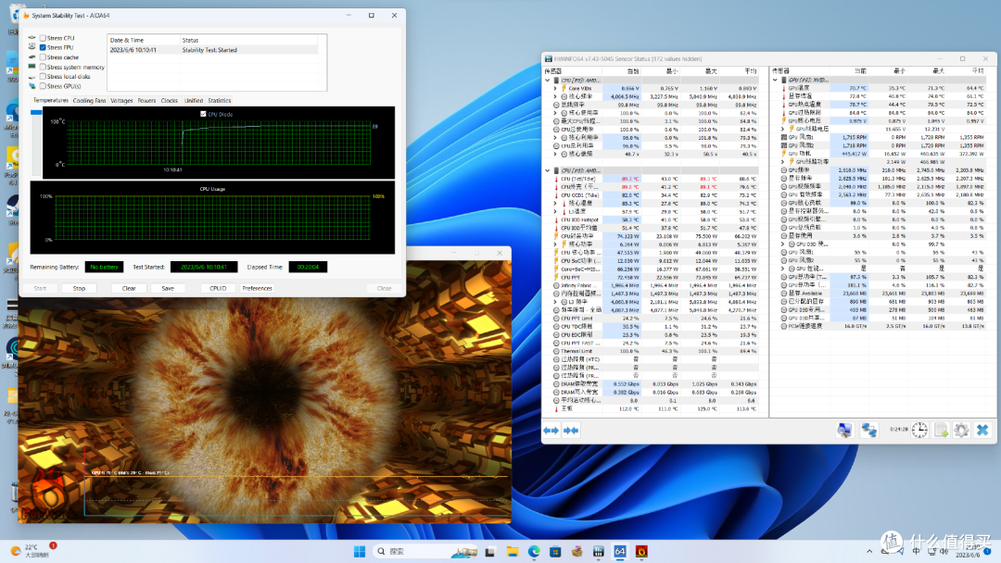1001x563 pixels.
Task: Click the logging sheet icon in HWiNFO
Action: (x=941, y=431)
